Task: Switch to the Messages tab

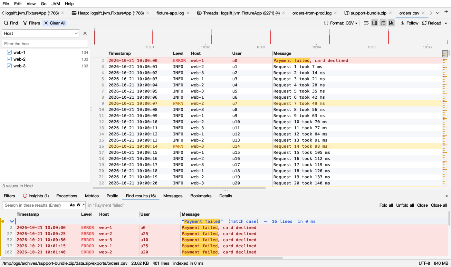Action: tap(173, 196)
